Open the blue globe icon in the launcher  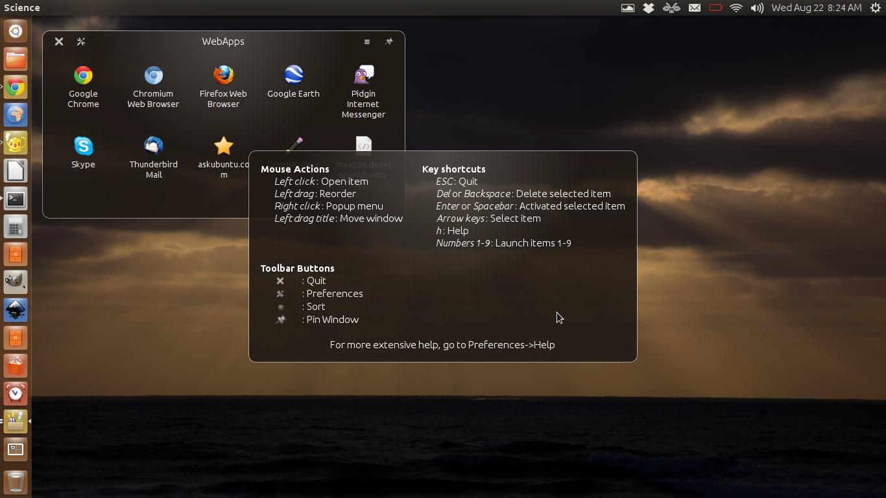[x=16, y=115]
